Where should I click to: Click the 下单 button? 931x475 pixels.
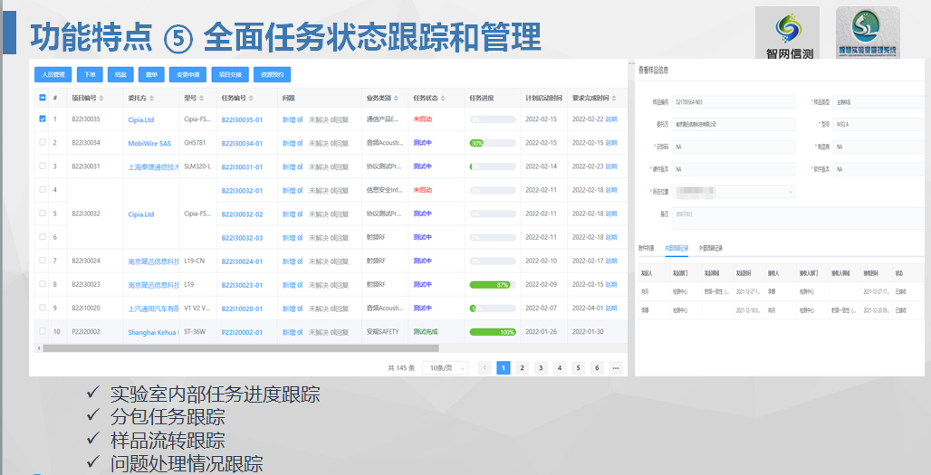tap(90, 75)
